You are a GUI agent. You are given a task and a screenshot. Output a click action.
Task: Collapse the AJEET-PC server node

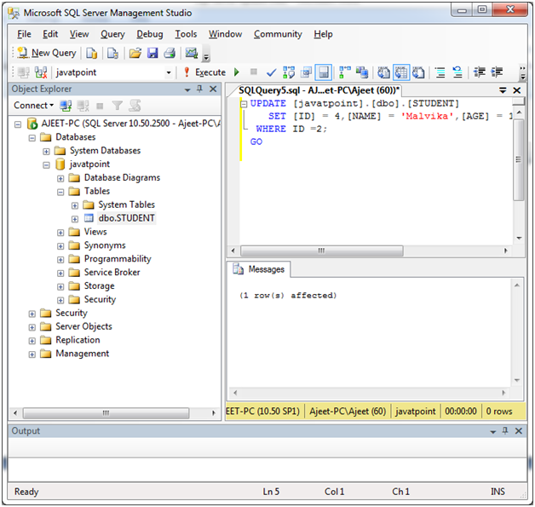point(18,124)
